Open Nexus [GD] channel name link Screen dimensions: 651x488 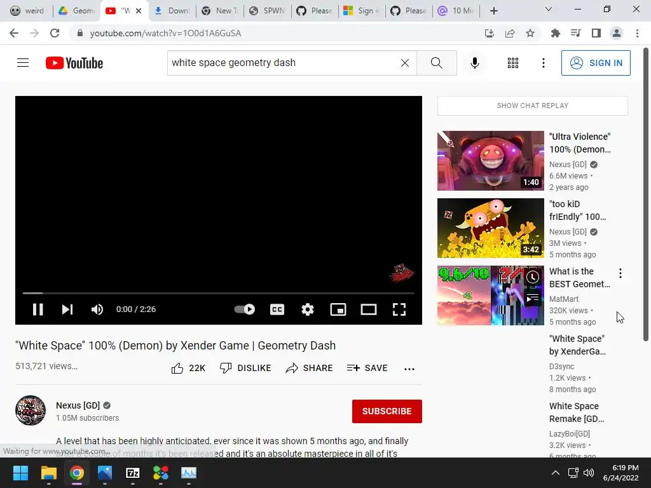coord(78,405)
